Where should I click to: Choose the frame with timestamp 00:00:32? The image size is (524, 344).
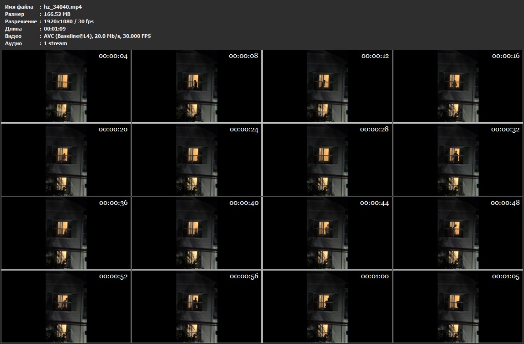point(458,160)
